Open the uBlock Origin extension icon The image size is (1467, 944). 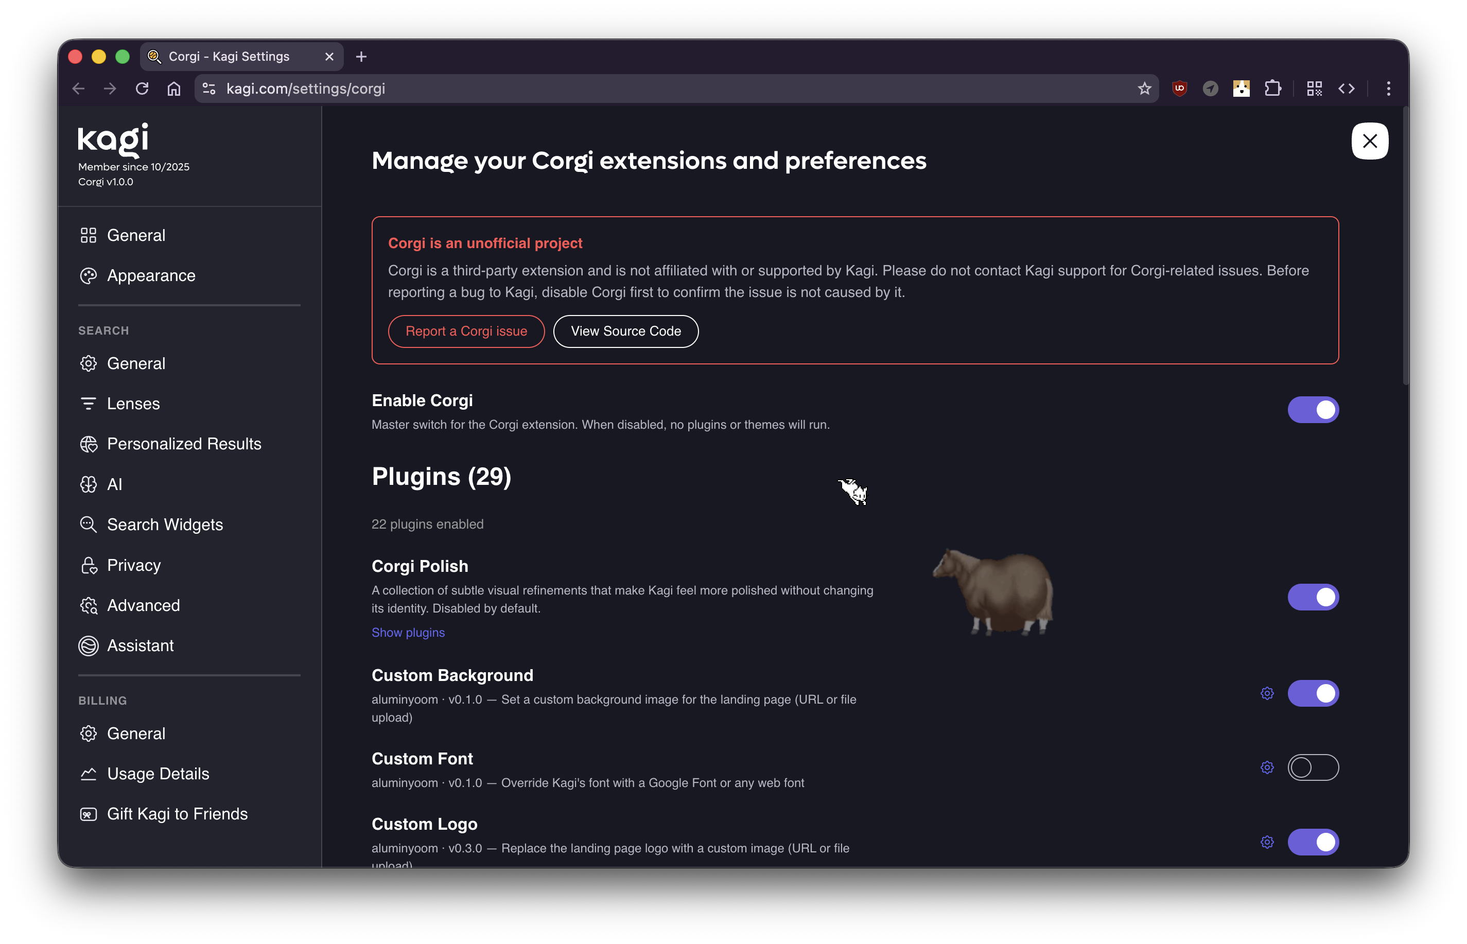[1179, 89]
